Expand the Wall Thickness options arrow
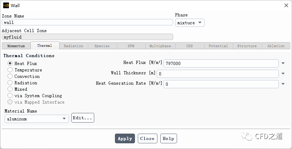The width and height of the screenshot is (292, 149). 283,74
